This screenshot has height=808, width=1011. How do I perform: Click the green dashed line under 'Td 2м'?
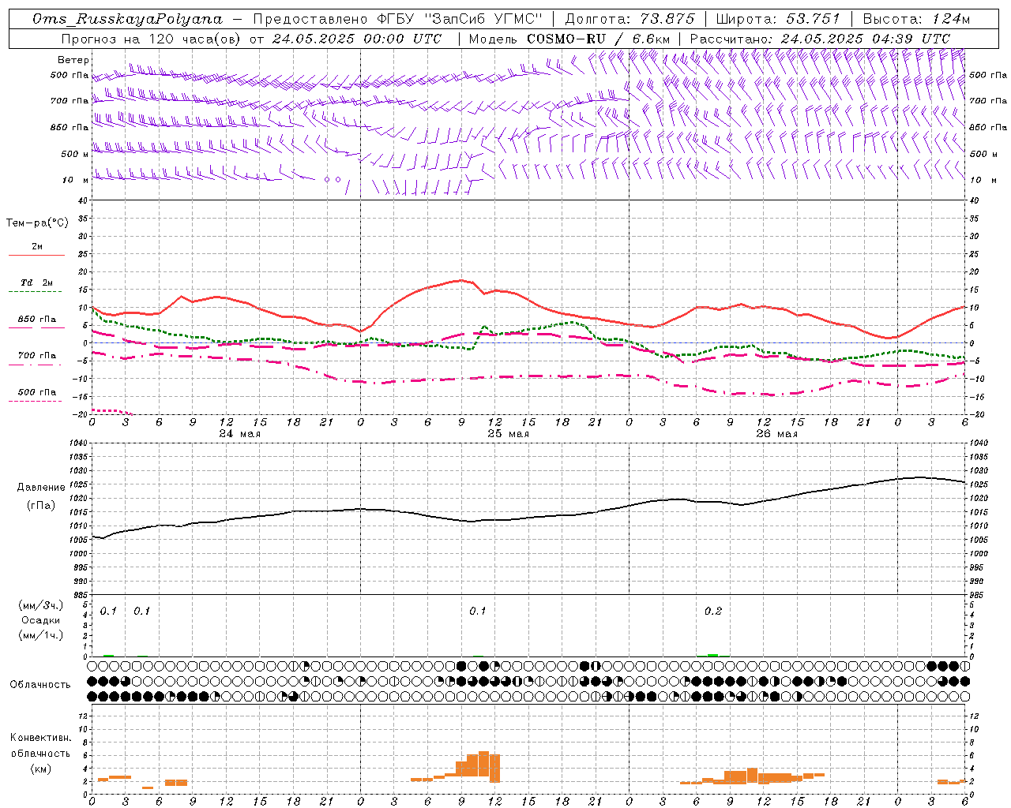click(35, 292)
